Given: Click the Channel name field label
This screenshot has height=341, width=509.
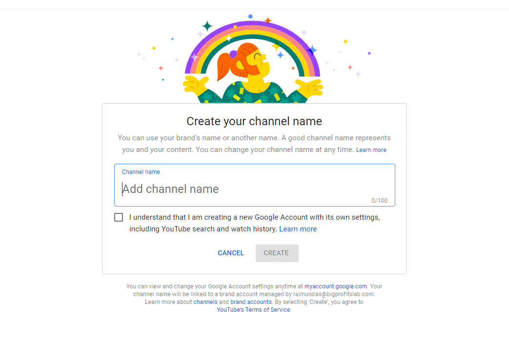Looking at the screenshot, I should click(141, 171).
